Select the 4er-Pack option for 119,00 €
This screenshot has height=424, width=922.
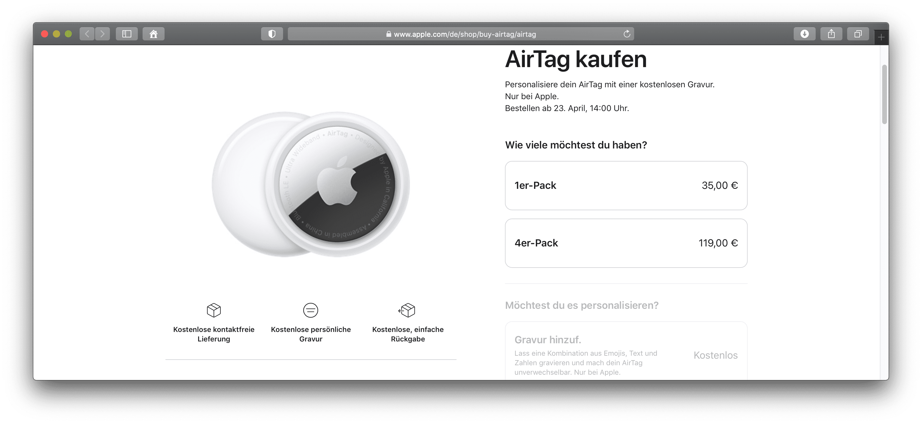[x=626, y=243]
